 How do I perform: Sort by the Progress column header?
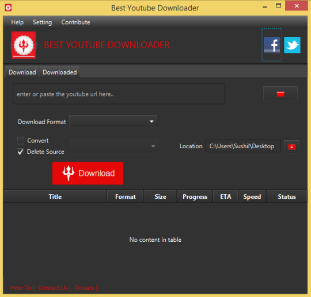click(195, 196)
